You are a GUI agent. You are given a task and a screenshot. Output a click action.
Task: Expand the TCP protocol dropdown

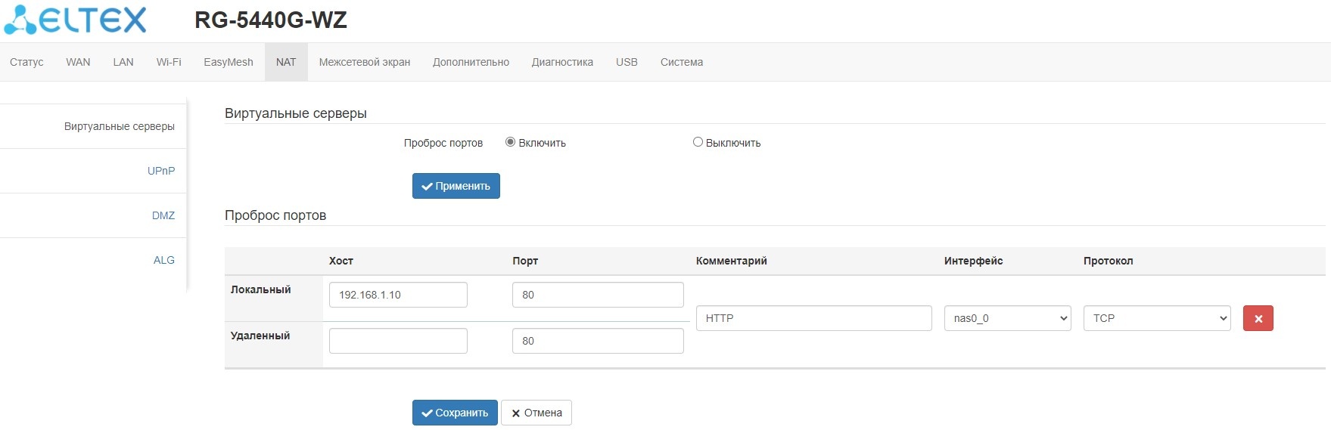1156,318
